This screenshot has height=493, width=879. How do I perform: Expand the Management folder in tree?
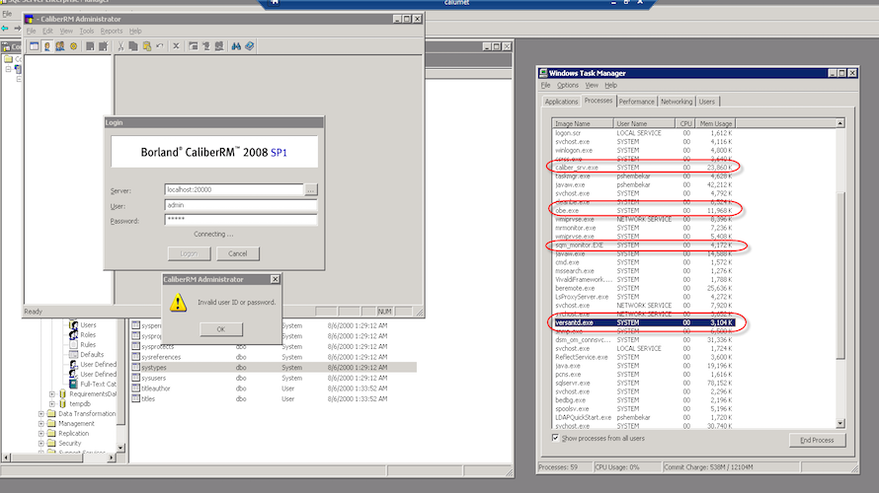[x=40, y=423]
